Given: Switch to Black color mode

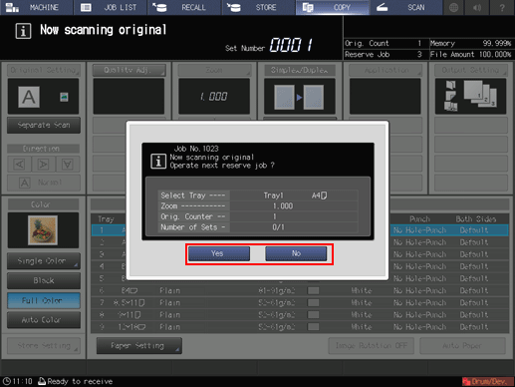Looking at the screenshot, I should [44, 280].
